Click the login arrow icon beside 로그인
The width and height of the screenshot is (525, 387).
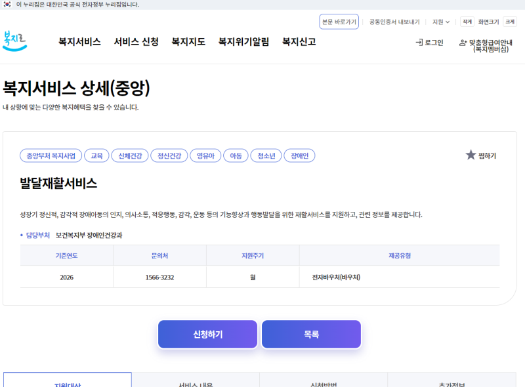[x=419, y=43]
